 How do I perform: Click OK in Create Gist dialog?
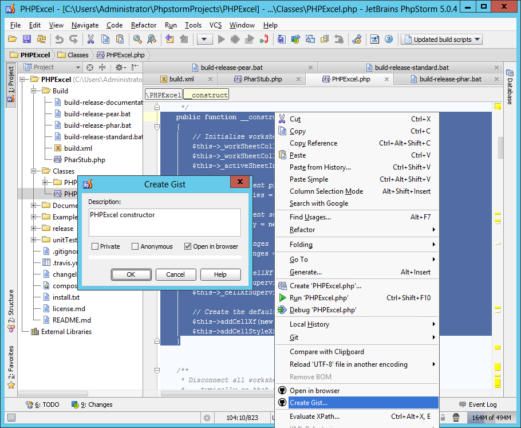click(131, 274)
